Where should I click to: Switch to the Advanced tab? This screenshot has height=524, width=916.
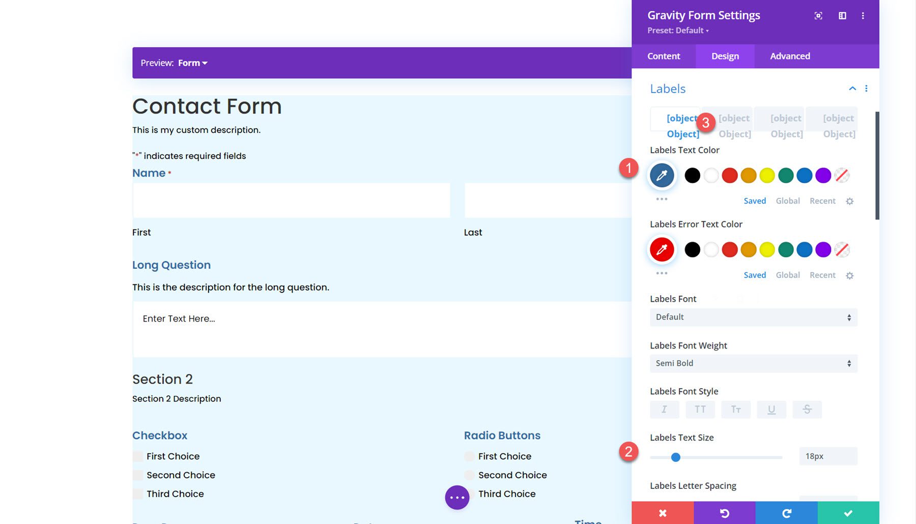(x=789, y=56)
